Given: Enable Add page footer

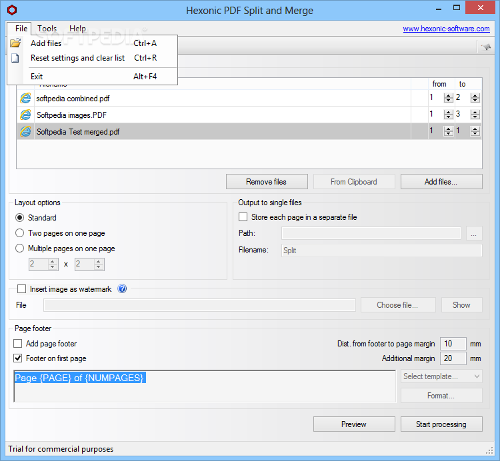Looking at the screenshot, I should point(18,344).
